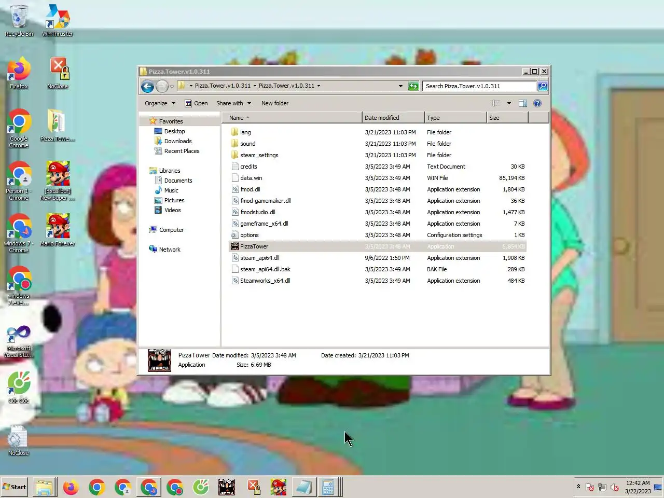Open the Share with menu
This screenshot has height=498, width=664.
point(233,103)
